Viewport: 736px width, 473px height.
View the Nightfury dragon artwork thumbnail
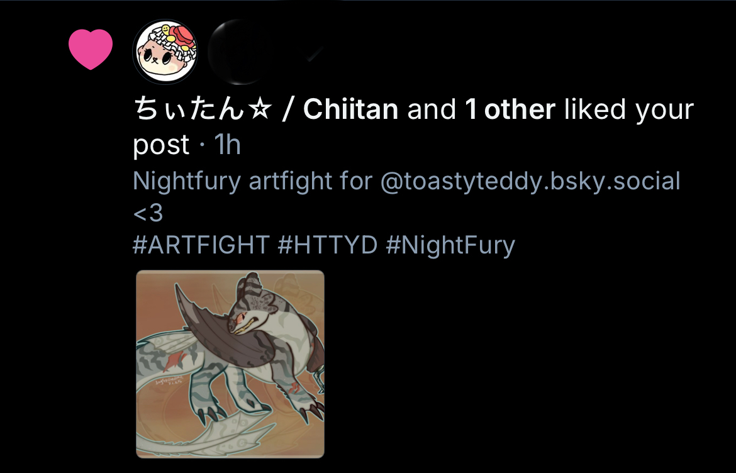(230, 364)
